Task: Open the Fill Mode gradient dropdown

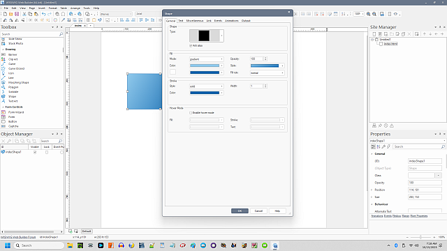Action: coord(207,59)
